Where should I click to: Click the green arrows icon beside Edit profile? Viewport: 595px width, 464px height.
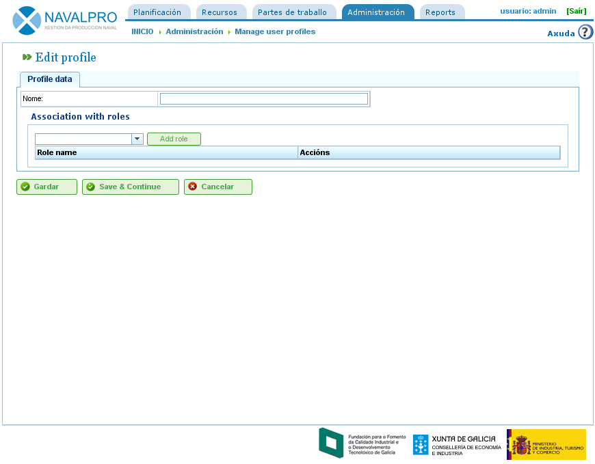point(27,57)
